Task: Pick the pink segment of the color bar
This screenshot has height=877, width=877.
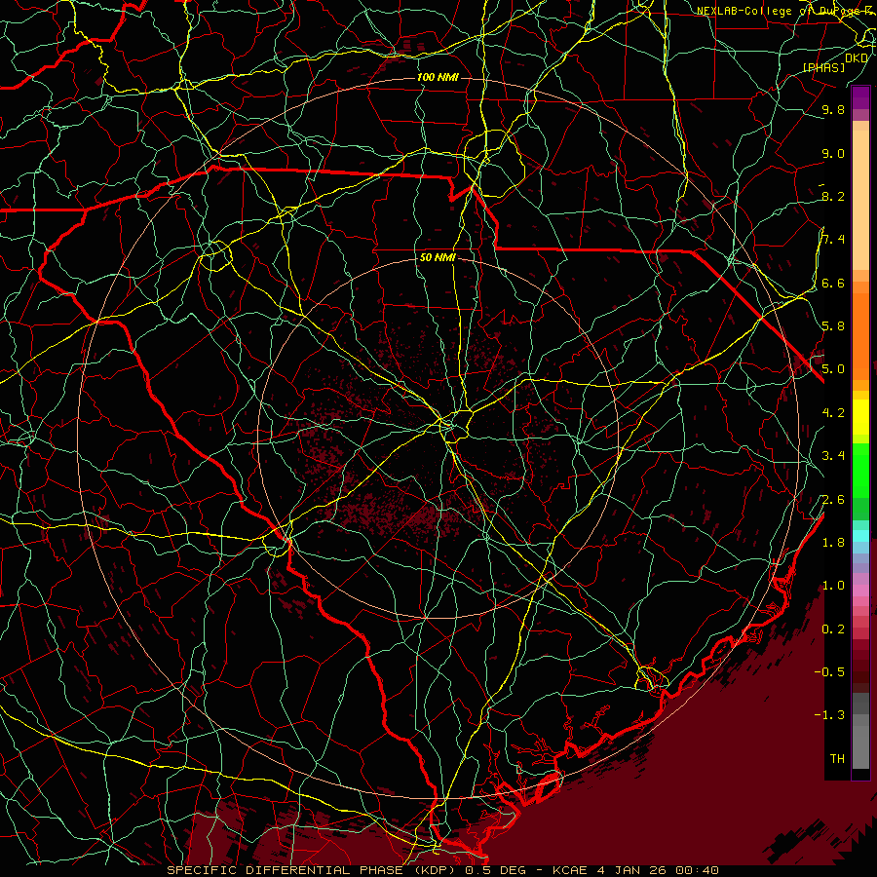Action: coord(860,591)
